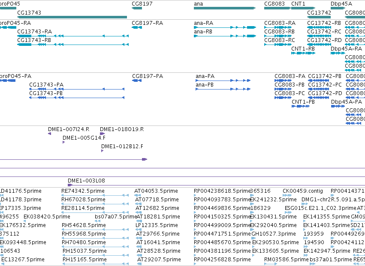The width and height of the screenshot is (365, 266).
Task: Select the CG8083-RB transcript label
Action: [279, 31]
